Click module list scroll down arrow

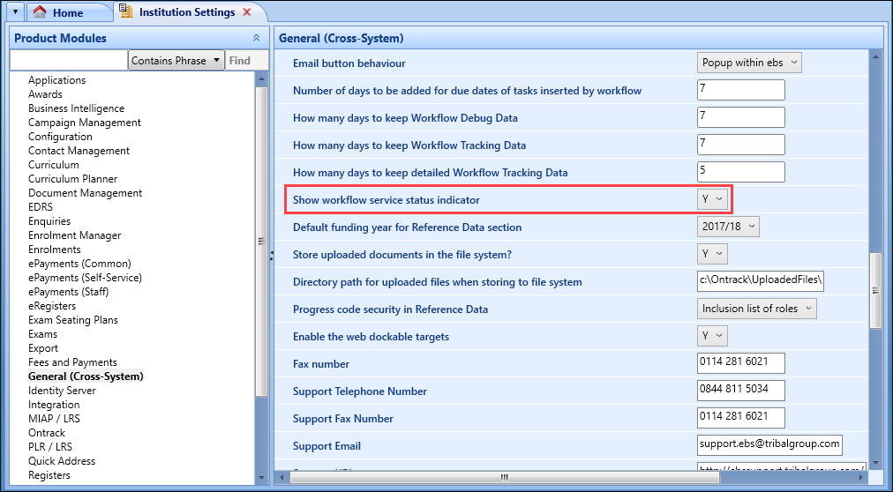click(x=261, y=478)
